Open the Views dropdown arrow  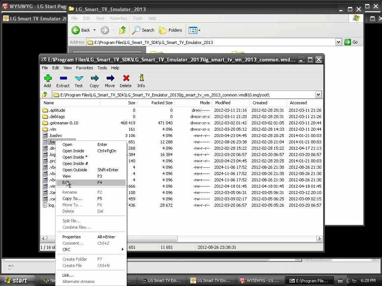tap(199, 31)
